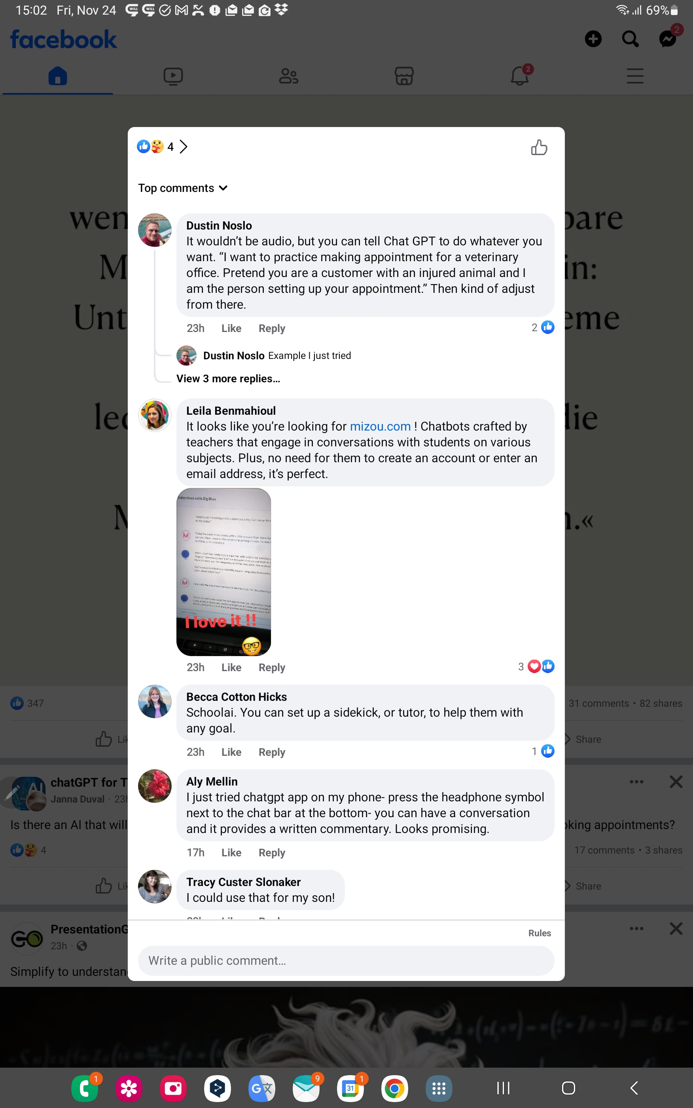Open Leila's attached screenshot image

223,572
